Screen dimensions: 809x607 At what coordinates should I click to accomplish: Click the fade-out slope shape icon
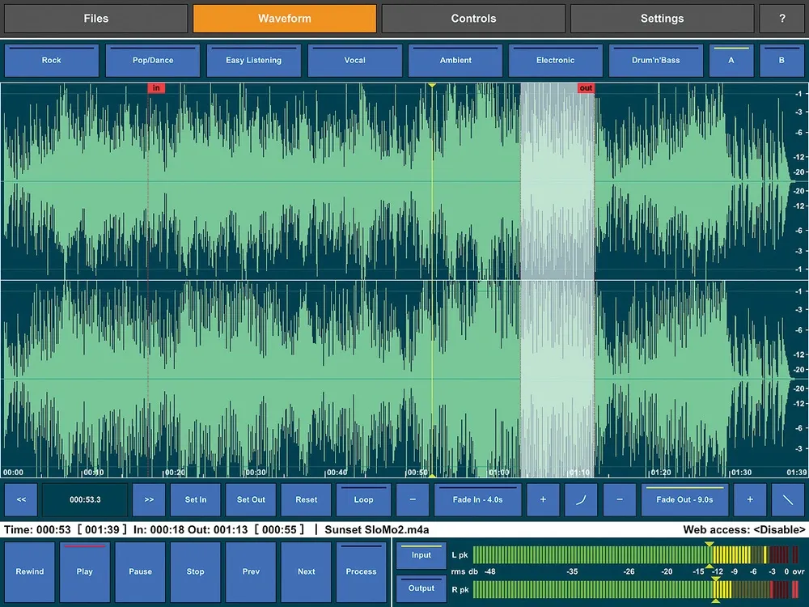pyautogui.click(x=787, y=500)
